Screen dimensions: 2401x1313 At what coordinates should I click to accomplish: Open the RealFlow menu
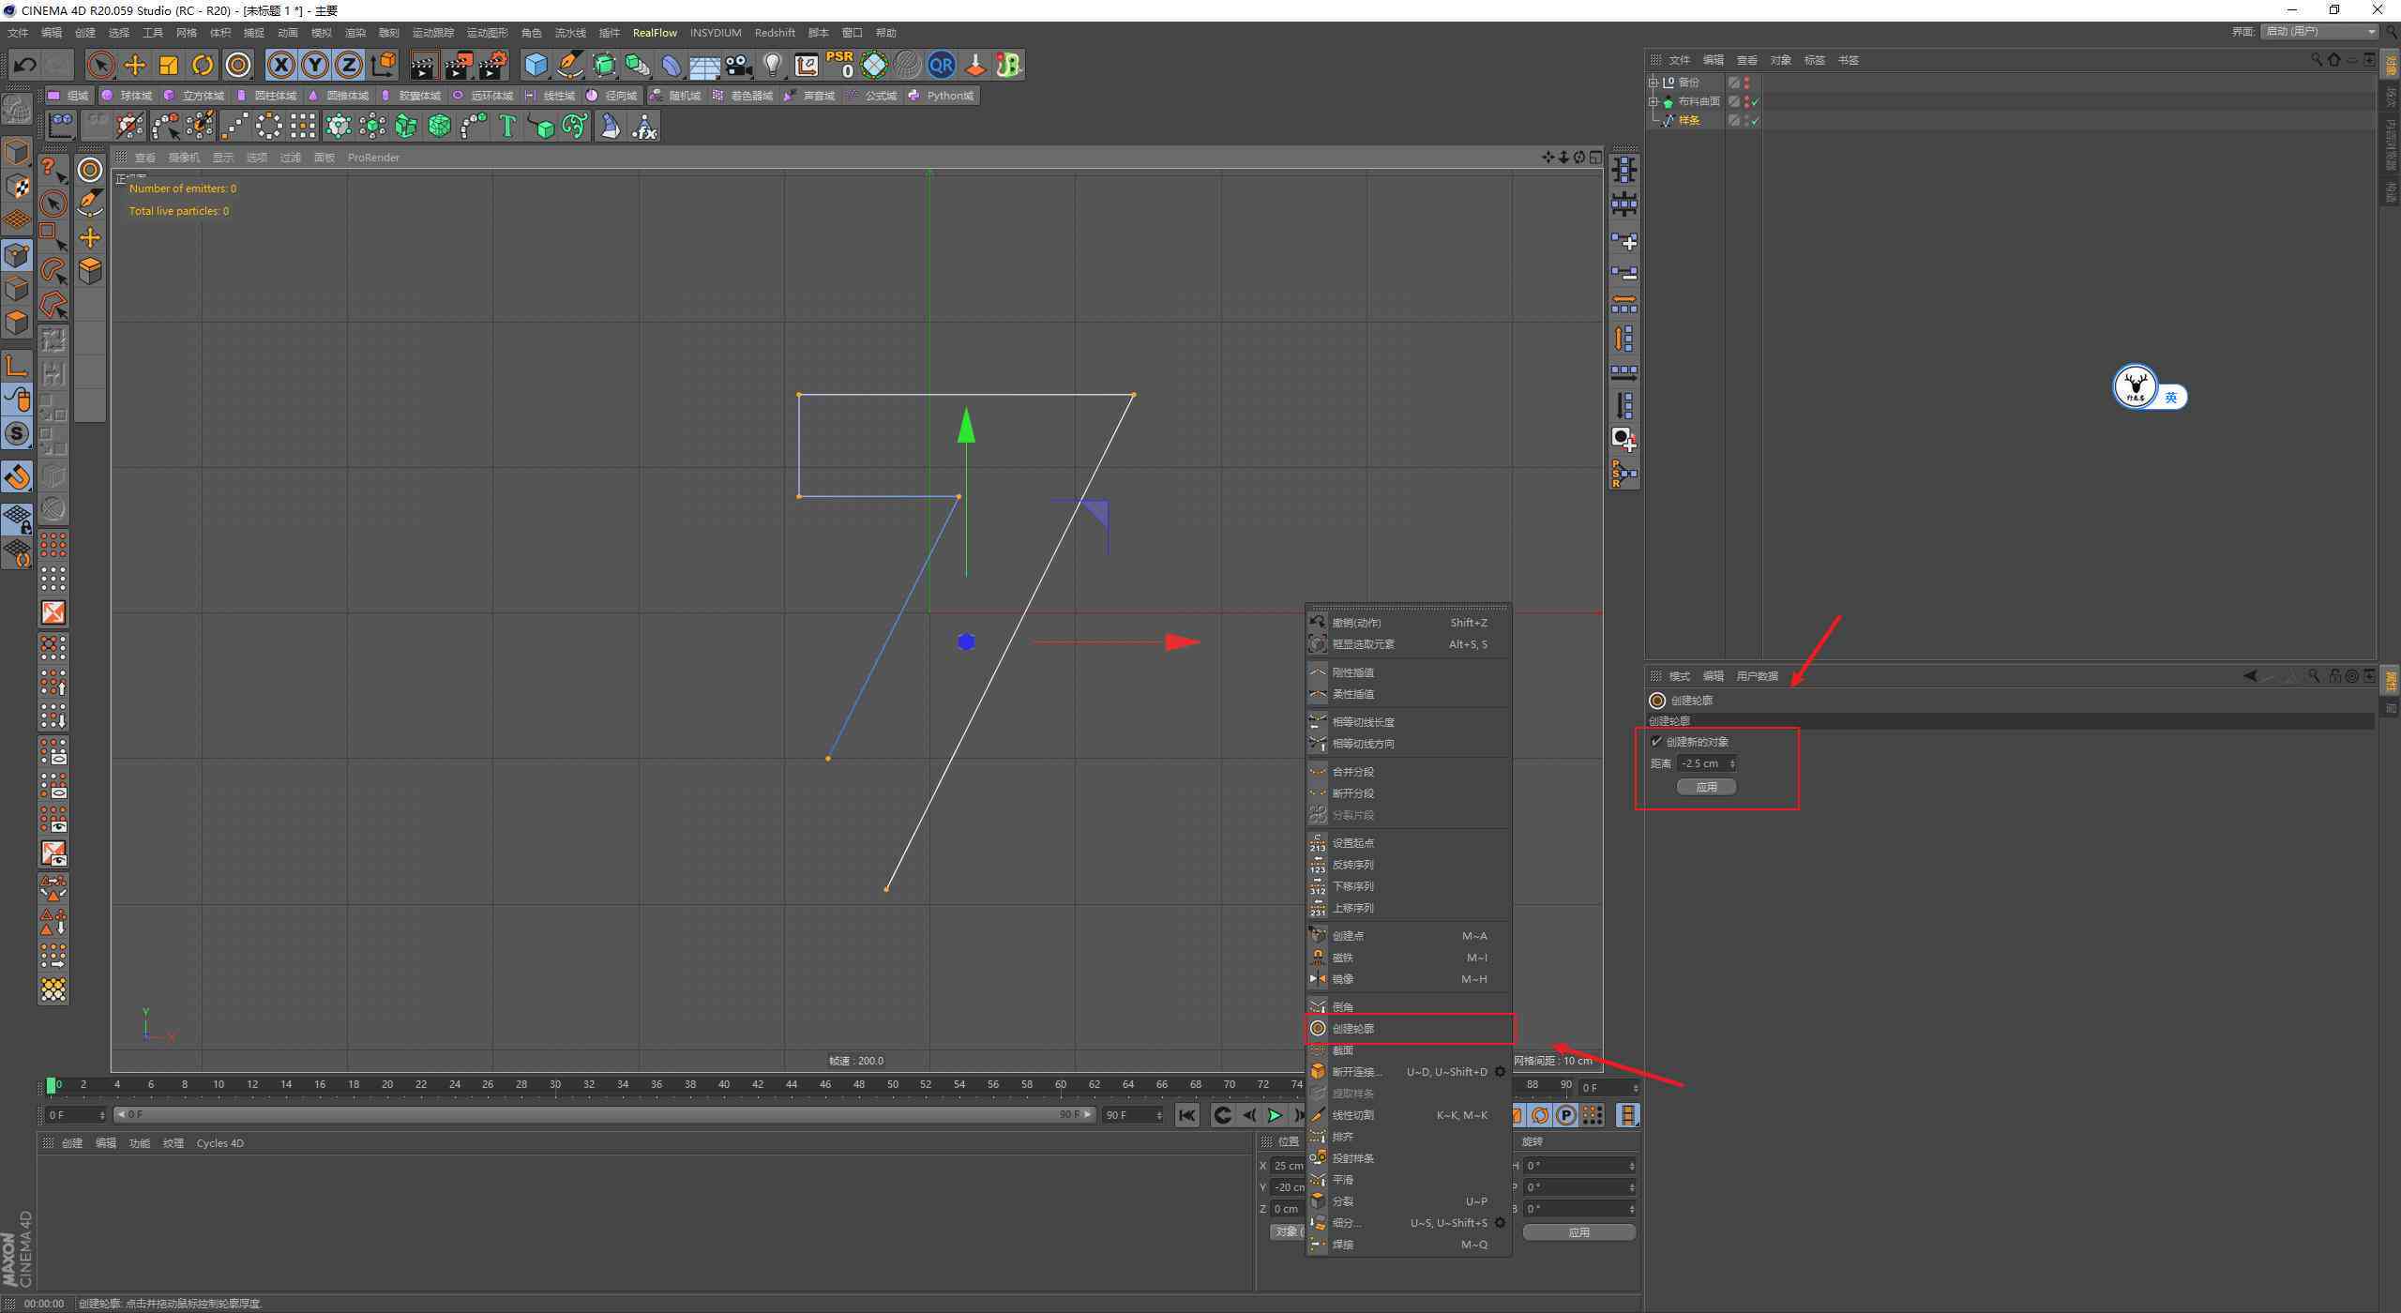(x=655, y=33)
